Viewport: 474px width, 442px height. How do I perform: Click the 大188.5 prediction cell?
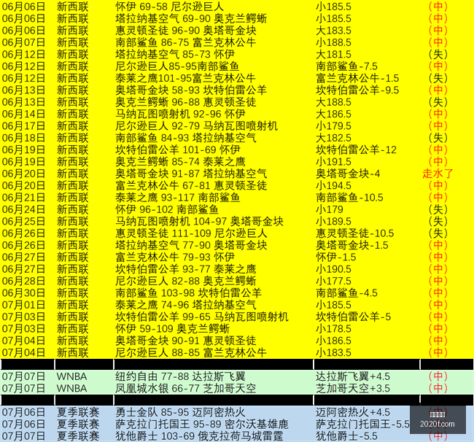tap(333, 102)
